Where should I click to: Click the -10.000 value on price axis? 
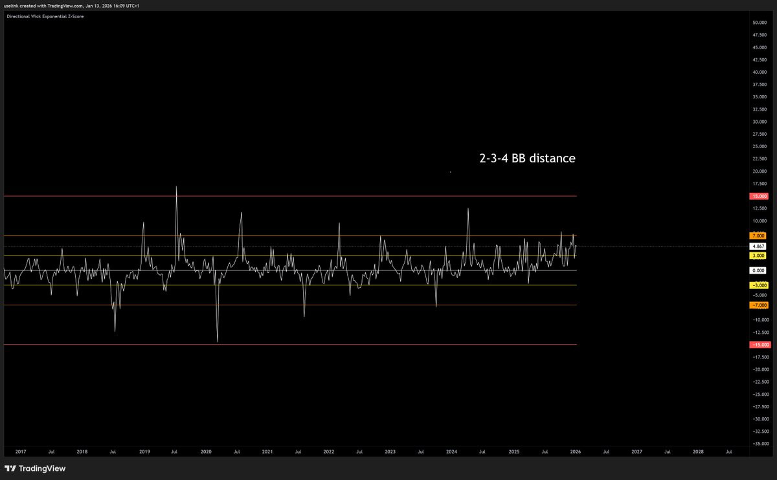click(x=760, y=320)
